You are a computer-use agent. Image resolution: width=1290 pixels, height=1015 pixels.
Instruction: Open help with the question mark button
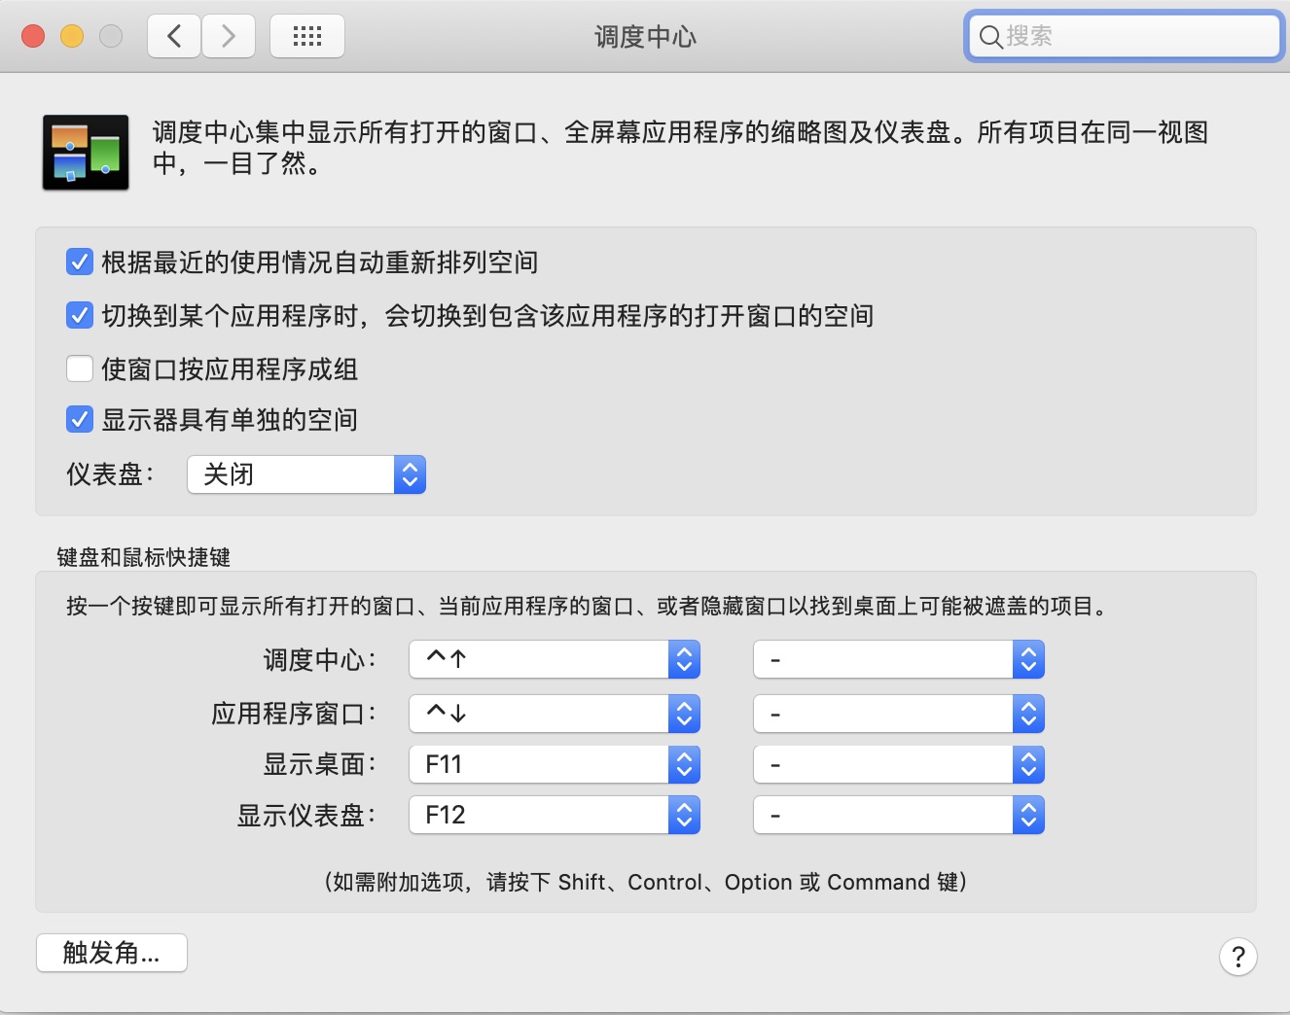pos(1237,957)
